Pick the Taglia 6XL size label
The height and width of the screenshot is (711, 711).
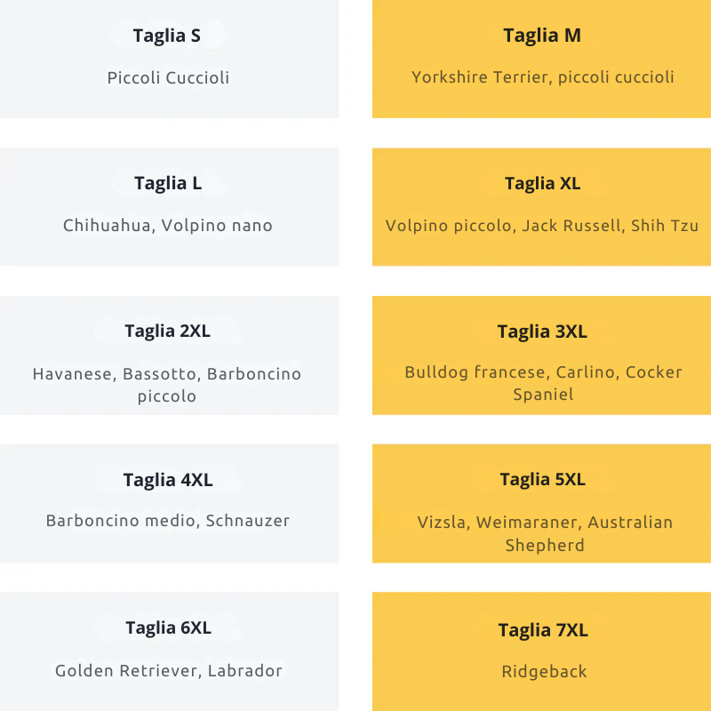click(x=168, y=627)
